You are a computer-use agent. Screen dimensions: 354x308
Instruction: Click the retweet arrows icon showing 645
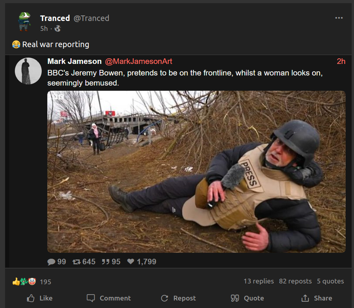pos(76,262)
